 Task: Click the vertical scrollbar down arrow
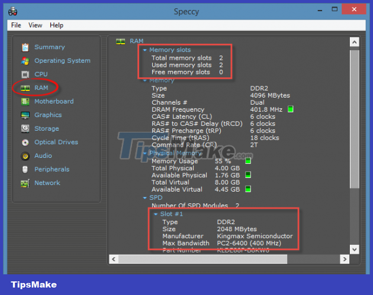pyautogui.click(x=355, y=249)
